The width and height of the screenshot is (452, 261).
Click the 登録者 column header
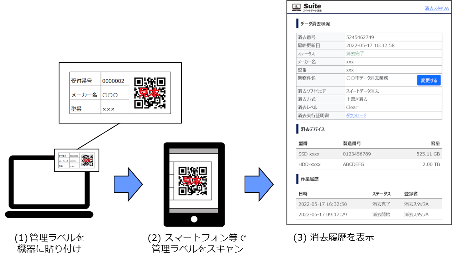(x=411, y=194)
